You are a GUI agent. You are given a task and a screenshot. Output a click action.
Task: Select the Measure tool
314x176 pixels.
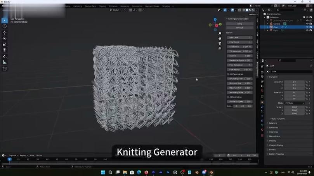(4, 62)
